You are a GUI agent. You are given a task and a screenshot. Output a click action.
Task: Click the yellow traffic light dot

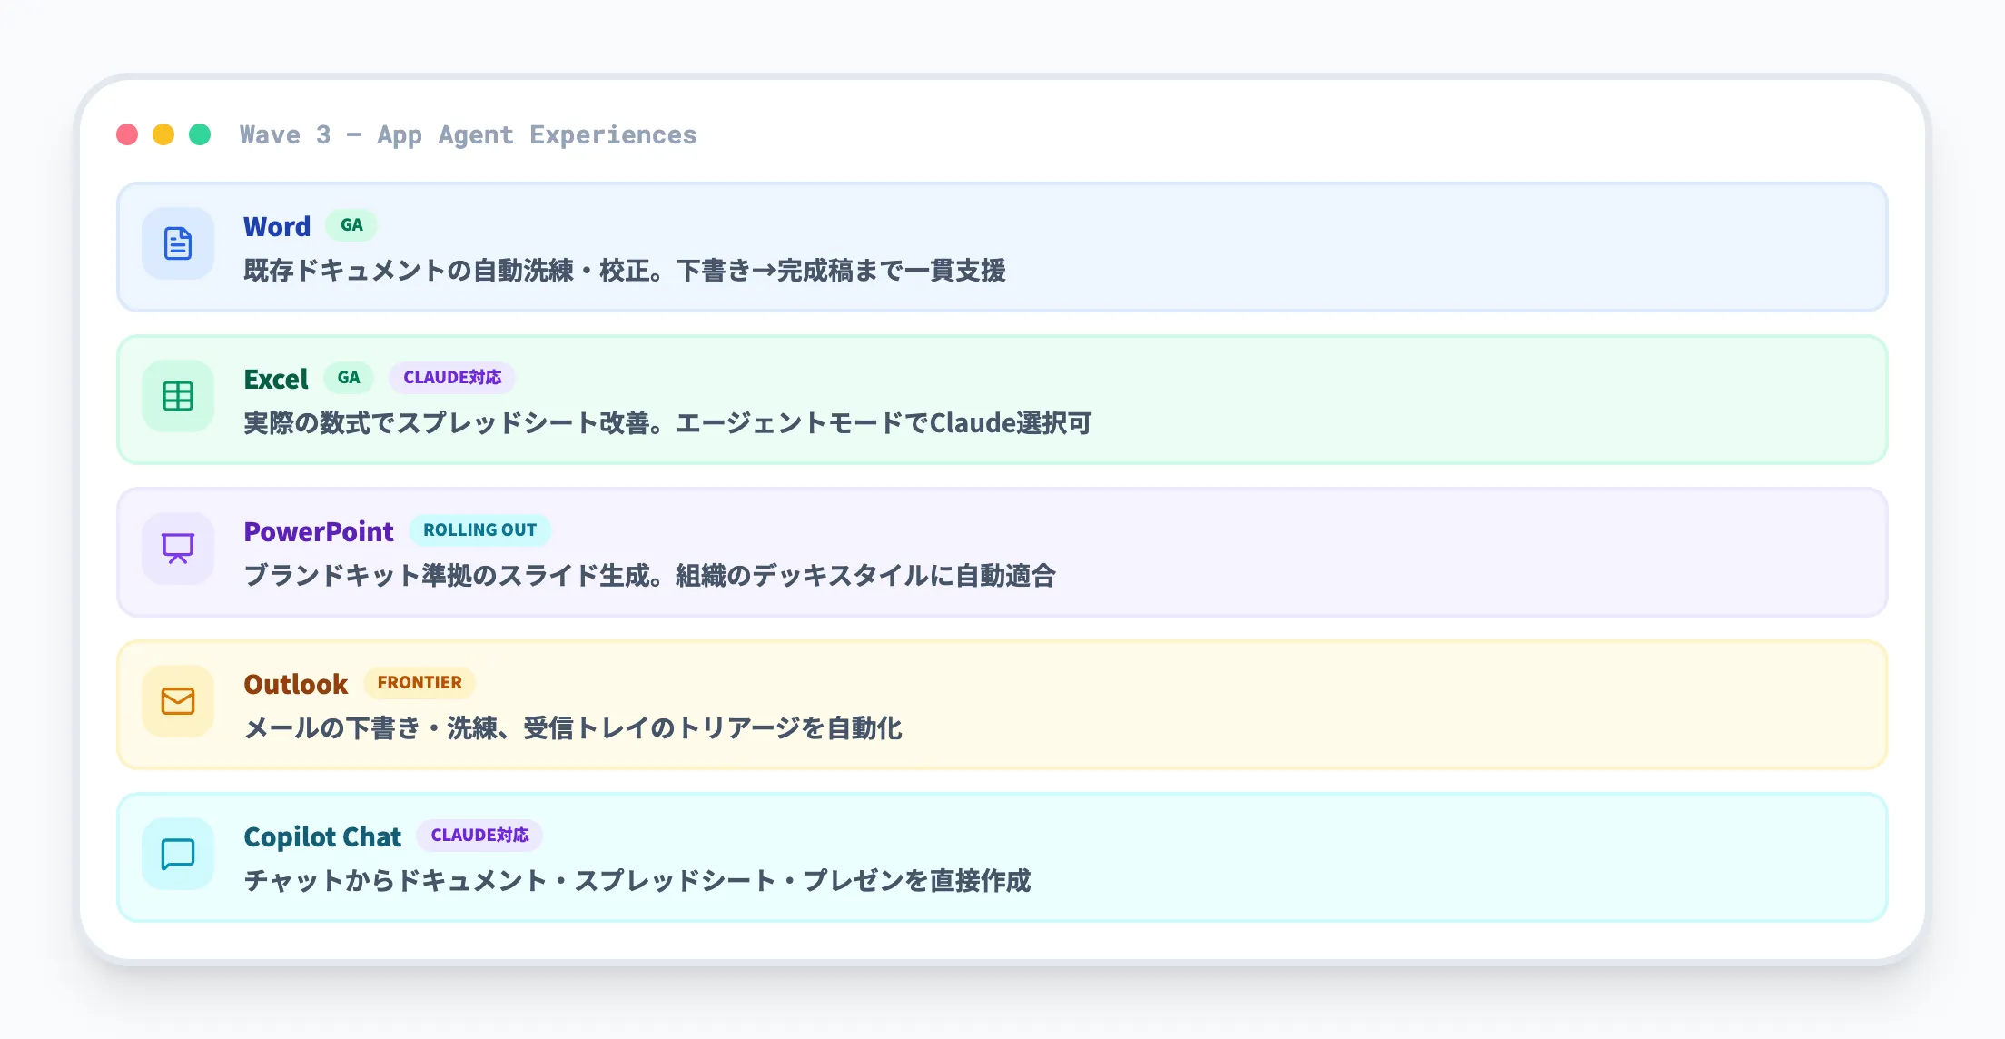pyautogui.click(x=163, y=134)
